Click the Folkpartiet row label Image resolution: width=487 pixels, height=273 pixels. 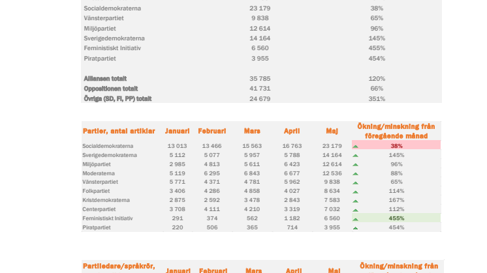pos(96,191)
